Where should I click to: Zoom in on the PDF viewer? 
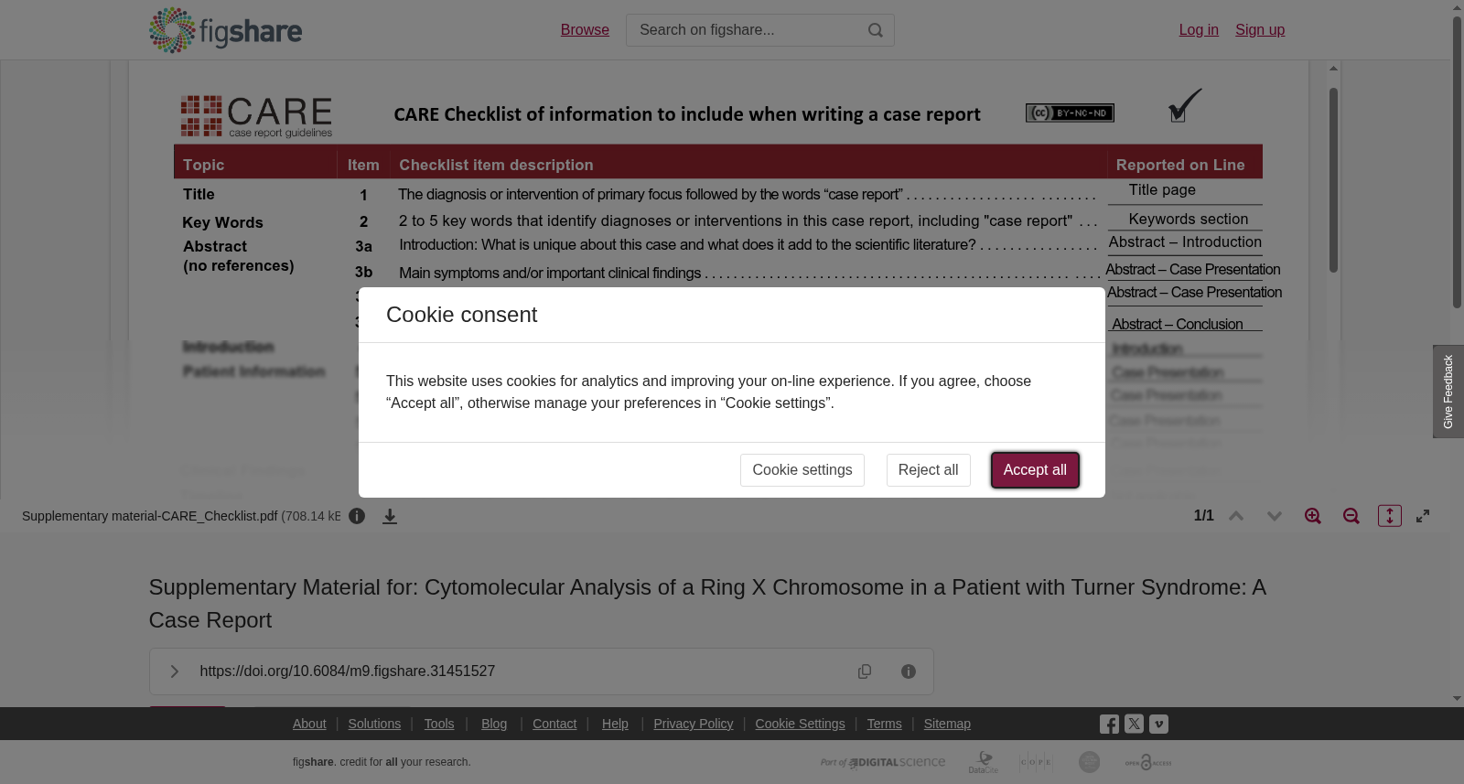[1313, 516]
